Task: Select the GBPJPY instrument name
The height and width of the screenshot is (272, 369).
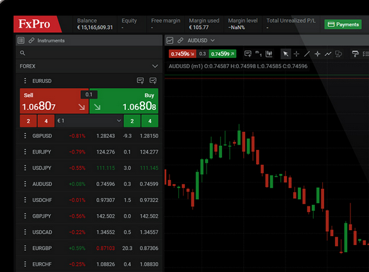Action: tap(42, 216)
